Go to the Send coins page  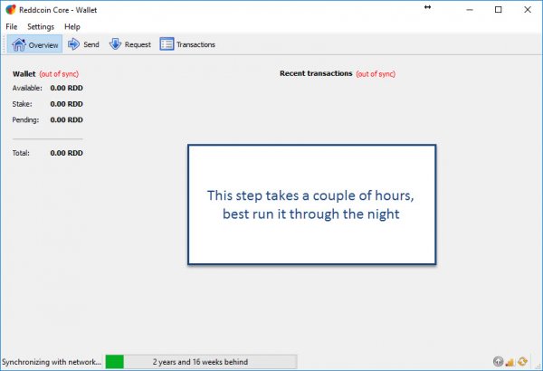pos(83,44)
